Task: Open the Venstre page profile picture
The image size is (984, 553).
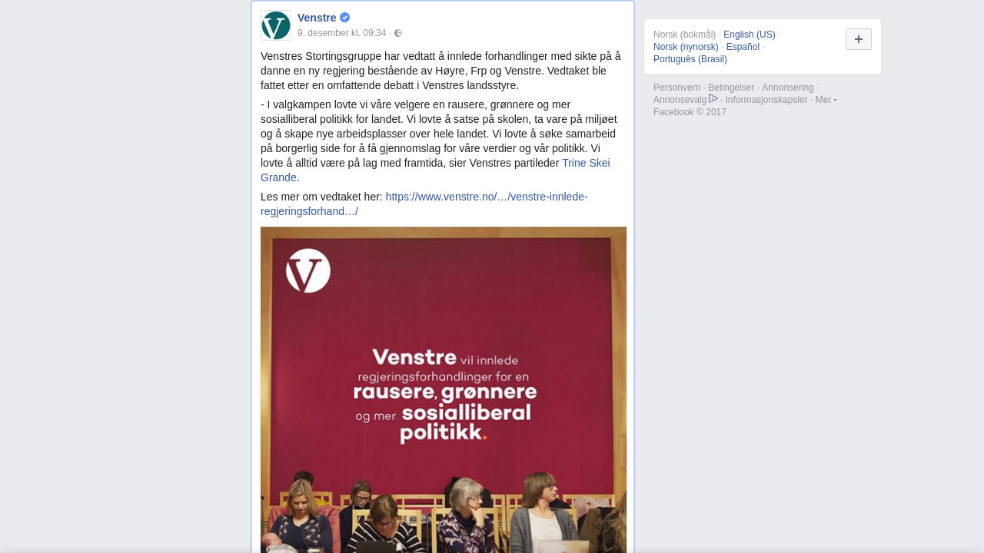Action: [x=276, y=25]
